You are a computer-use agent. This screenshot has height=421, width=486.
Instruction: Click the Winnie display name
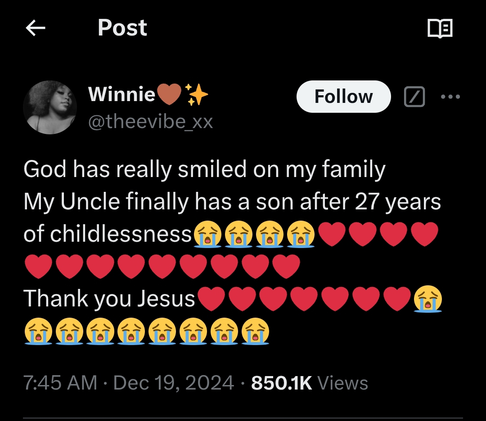coord(121,94)
